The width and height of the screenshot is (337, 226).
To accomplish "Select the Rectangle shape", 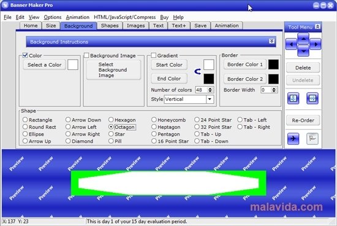I will [25, 120].
